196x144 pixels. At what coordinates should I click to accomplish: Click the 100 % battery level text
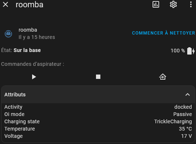pyautogui.click(x=178, y=51)
